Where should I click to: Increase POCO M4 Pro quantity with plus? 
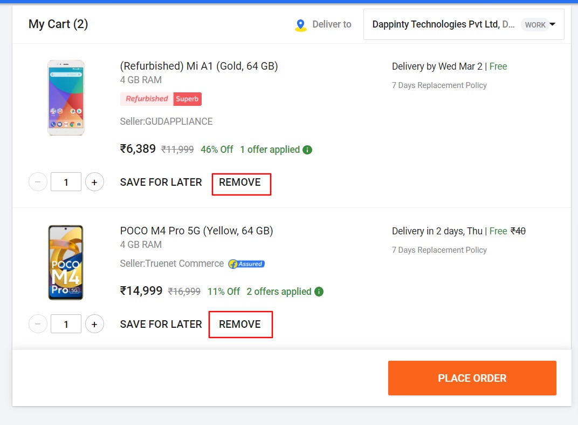point(94,324)
